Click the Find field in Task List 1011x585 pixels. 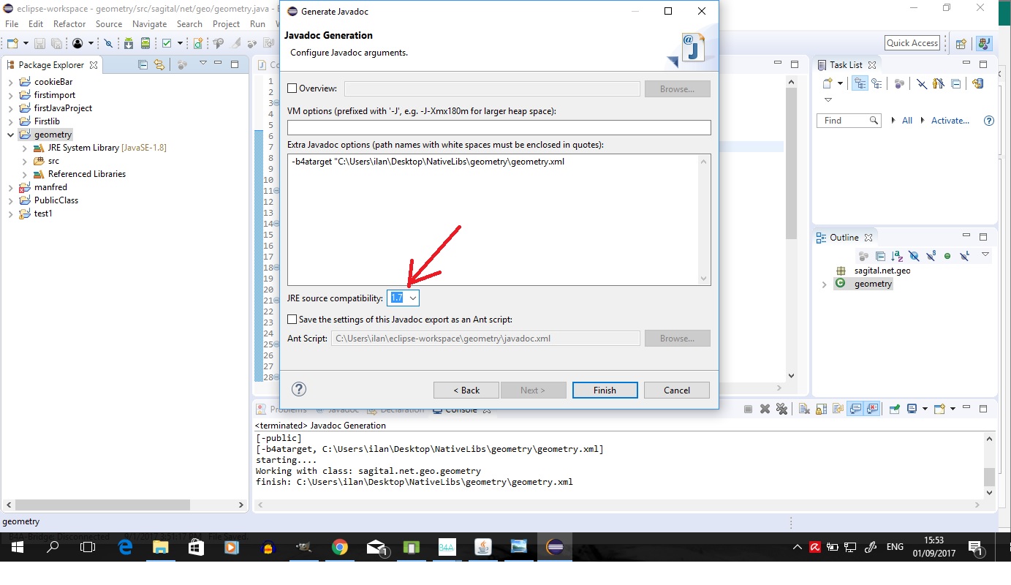pyautogui.click(x=848, y=121)
